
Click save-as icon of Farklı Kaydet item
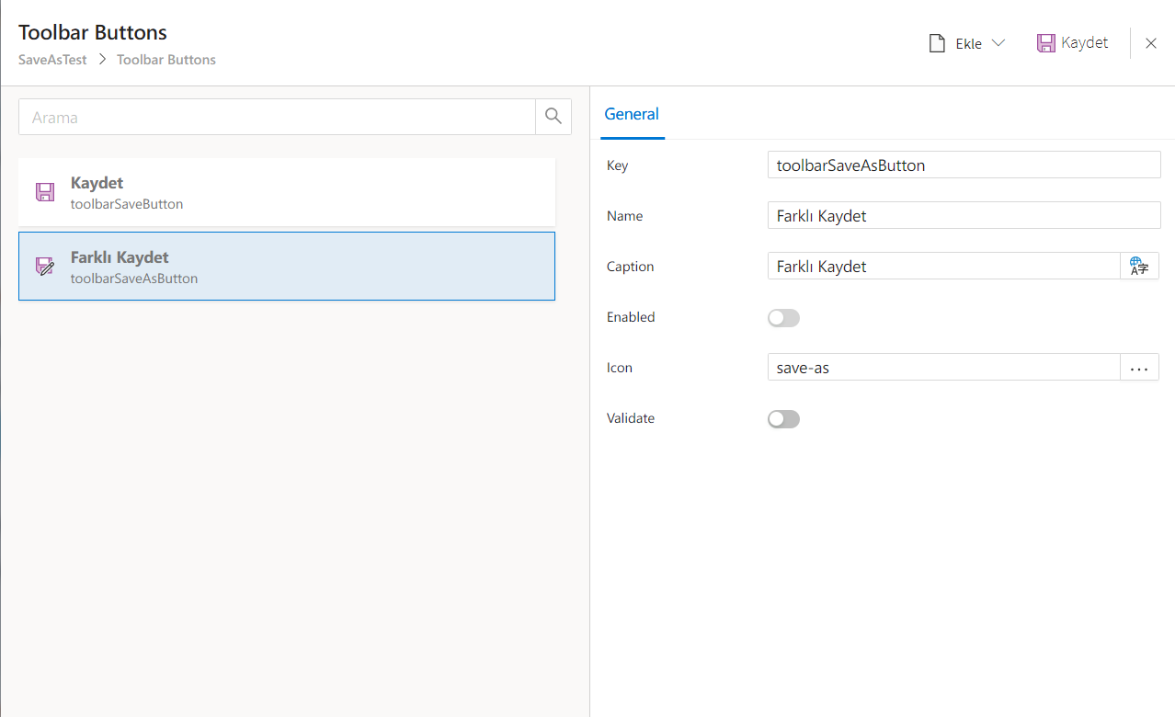point(45,267)
